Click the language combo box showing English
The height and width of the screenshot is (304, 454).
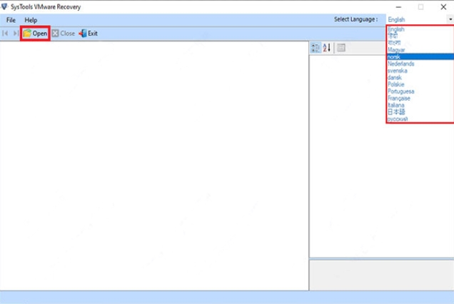[420, 19]
